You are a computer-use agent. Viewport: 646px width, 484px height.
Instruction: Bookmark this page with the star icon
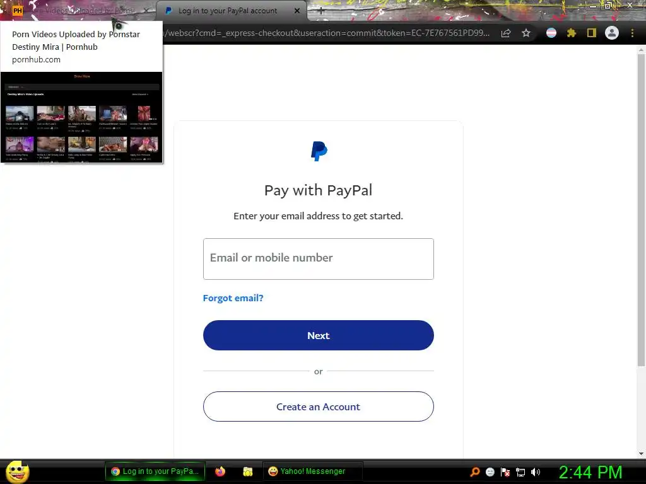[x=526, y=33]
